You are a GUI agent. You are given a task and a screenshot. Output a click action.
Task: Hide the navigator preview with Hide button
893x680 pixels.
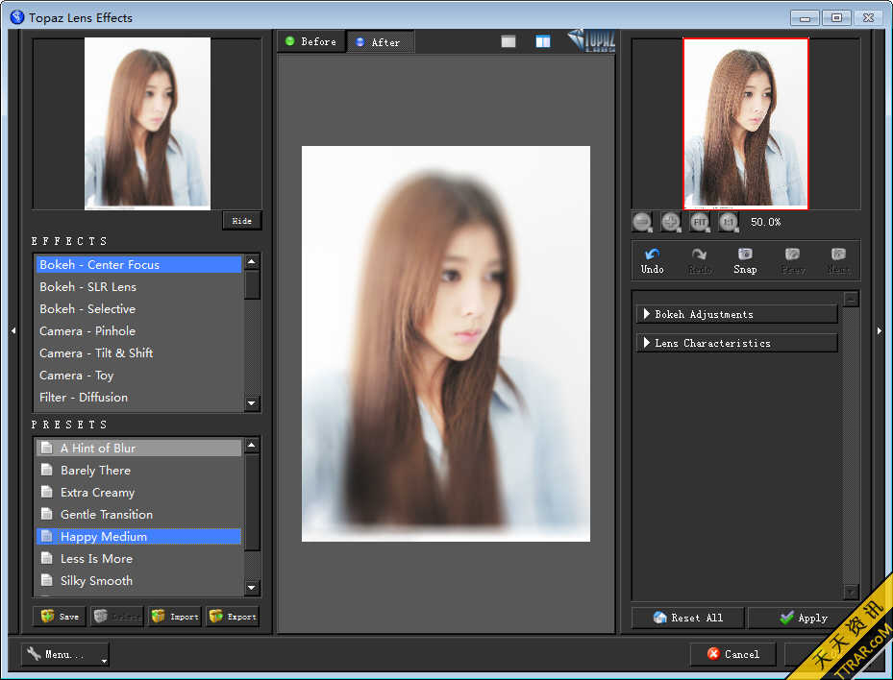tap(241, 220)
